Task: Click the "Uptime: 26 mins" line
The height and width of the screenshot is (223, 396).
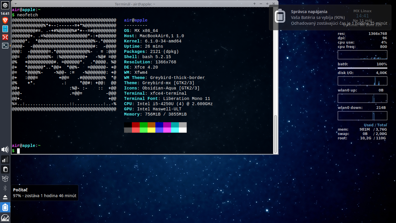Action: point(144,46)
